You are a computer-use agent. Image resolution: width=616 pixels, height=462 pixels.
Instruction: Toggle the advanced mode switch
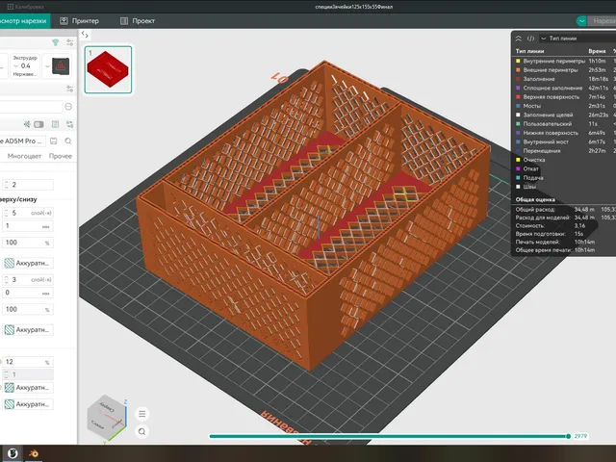click(x=38, y=124)
